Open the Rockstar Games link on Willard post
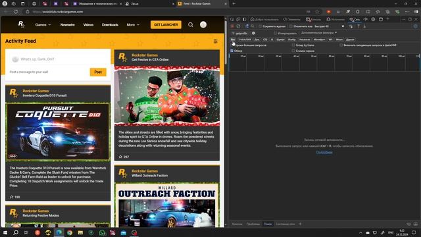Screen dimensions: 421x237 click(145, 171)
